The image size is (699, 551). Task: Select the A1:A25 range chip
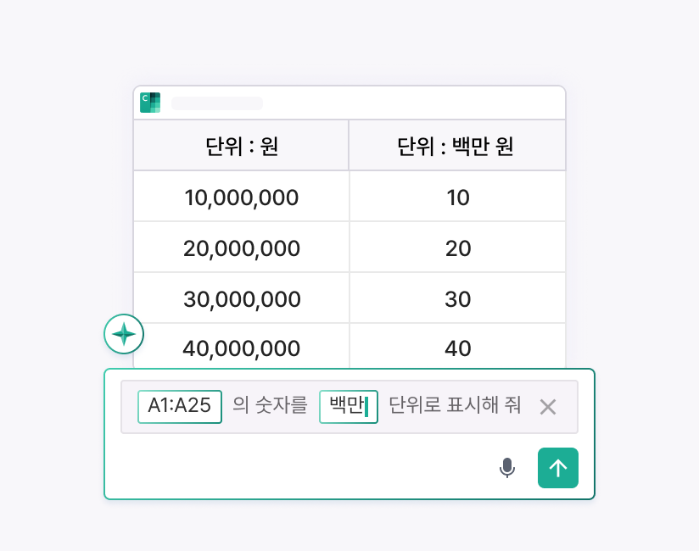coord(179,407)
